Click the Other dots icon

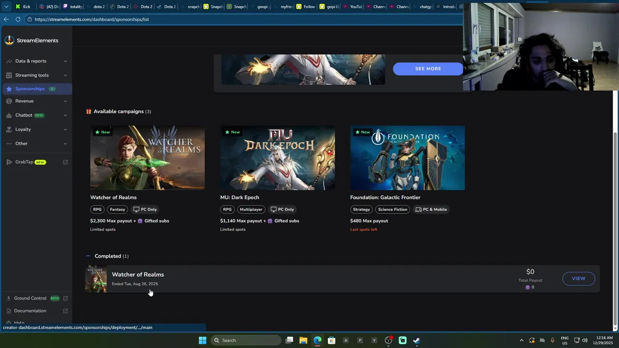point(9,144)
